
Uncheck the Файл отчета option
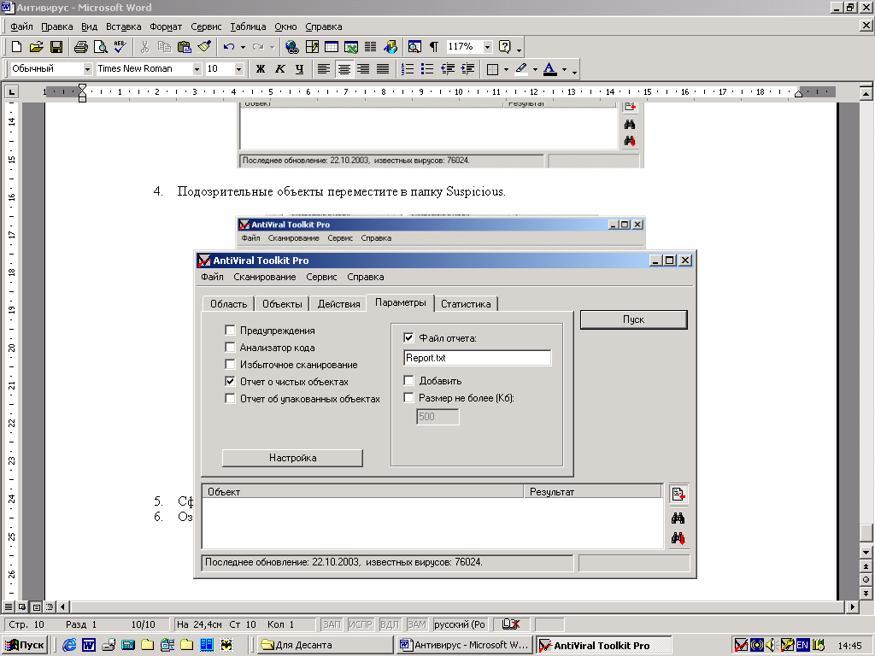click(408, 337)
